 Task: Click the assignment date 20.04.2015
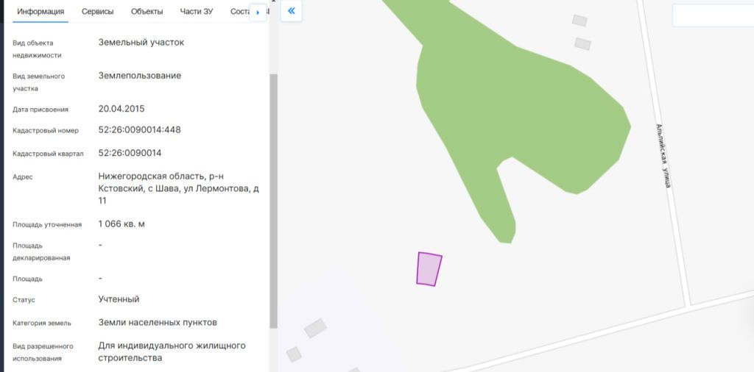click(121, 109)
